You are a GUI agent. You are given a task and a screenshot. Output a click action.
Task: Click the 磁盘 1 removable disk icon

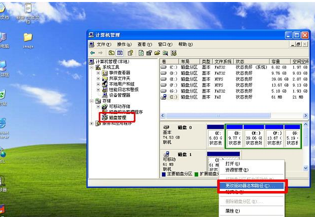pos(167,154)
